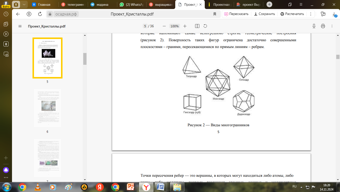340x192 pixels.
Task: Open File Explorer from taskbar
Action: click(x=177, y=187)
